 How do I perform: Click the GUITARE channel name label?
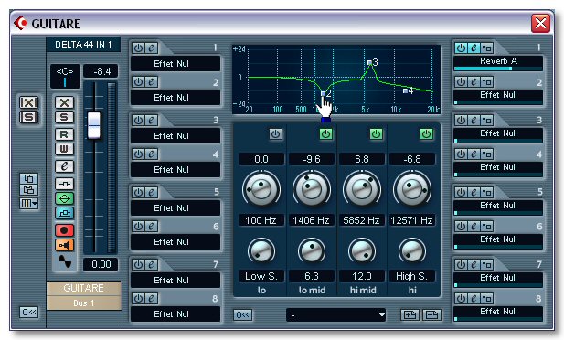[83, 288]
